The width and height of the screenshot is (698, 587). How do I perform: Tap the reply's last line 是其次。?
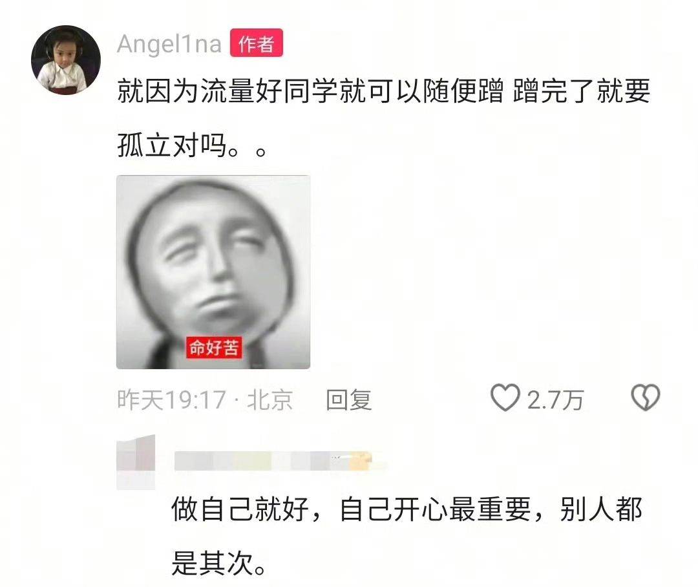click(x=219, y=563)
